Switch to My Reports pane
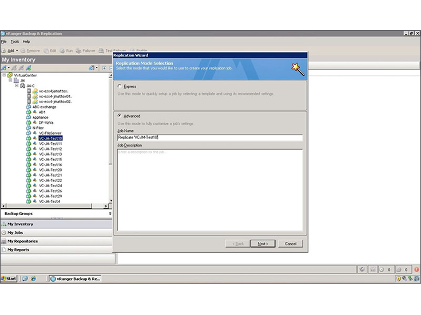The image size is (421, 315). tap(57, 249)
